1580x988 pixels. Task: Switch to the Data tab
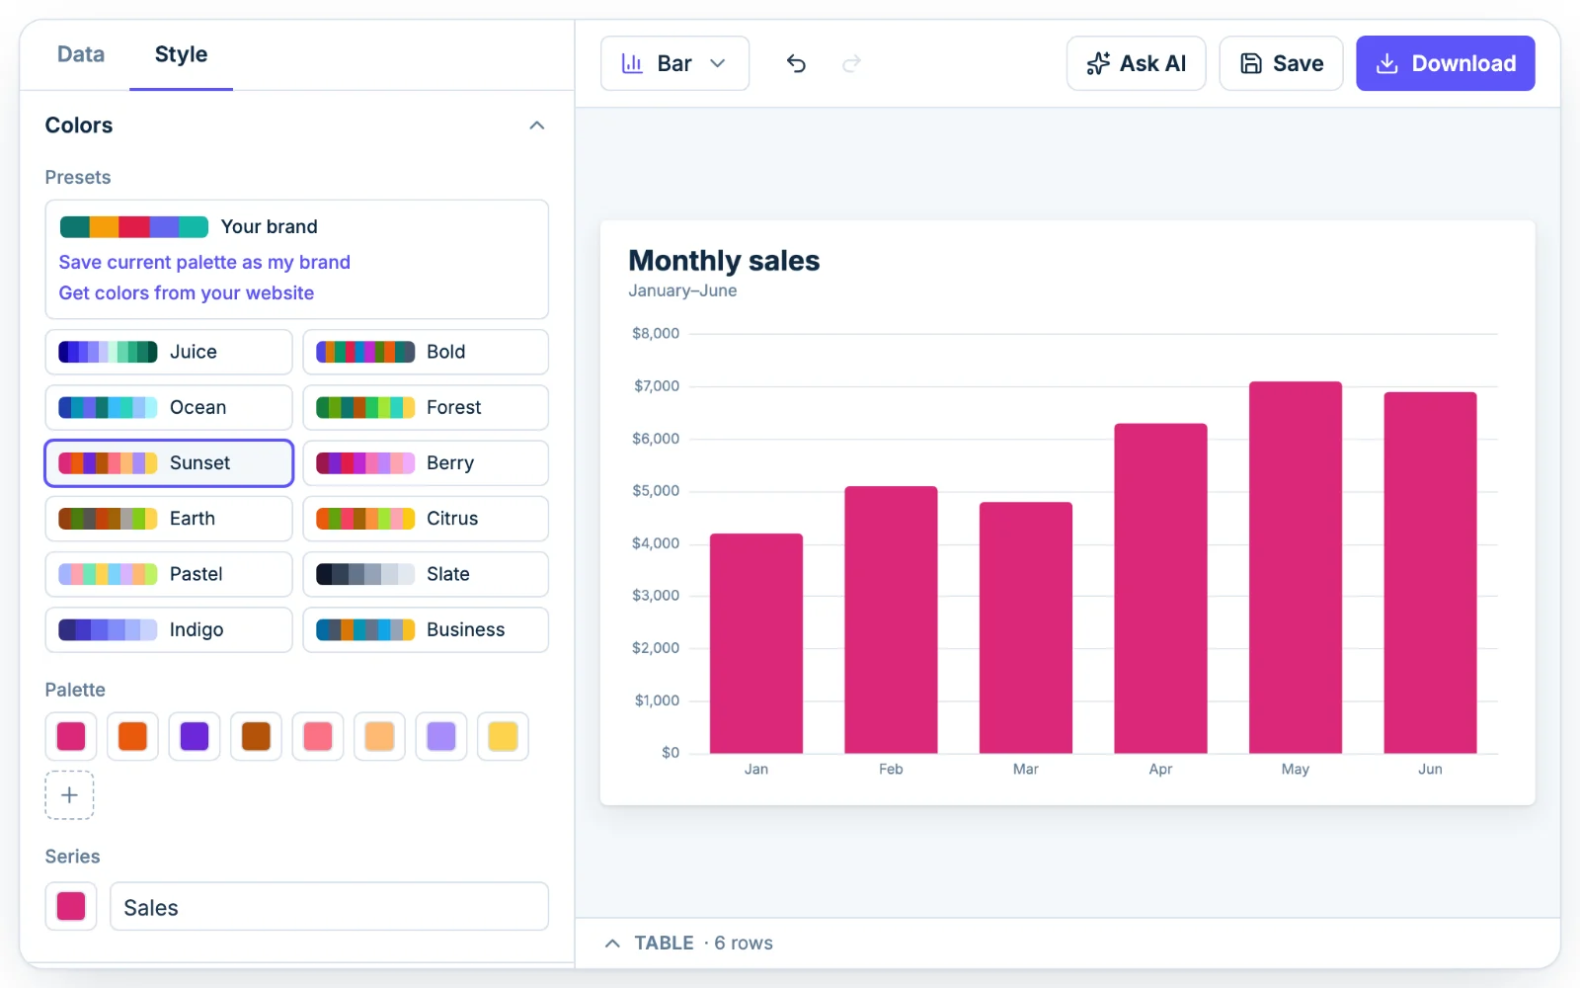tap(81, 54)
